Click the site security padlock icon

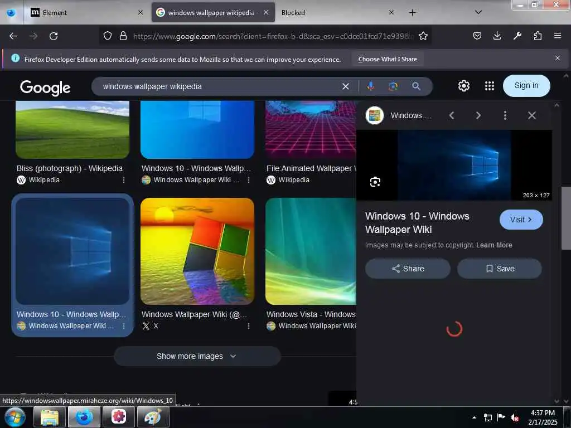(123, 36)
